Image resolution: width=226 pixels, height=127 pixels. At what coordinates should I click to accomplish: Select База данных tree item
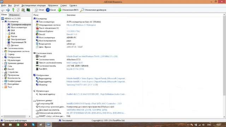(x=12, y=84)
